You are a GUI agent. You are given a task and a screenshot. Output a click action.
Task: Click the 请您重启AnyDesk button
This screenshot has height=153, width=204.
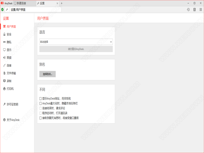pyautogui.click(x=76, y=49)
